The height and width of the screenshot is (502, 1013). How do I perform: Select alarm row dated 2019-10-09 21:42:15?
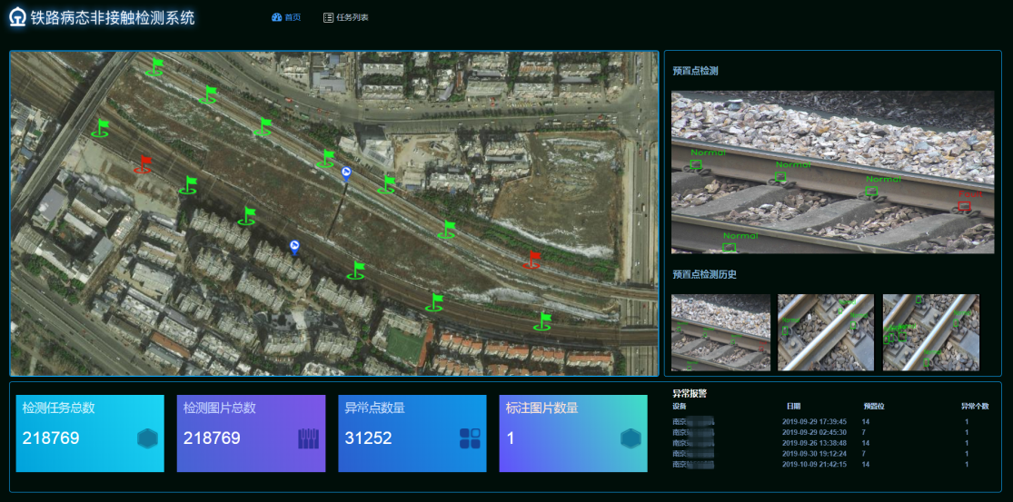coord(814,464)
